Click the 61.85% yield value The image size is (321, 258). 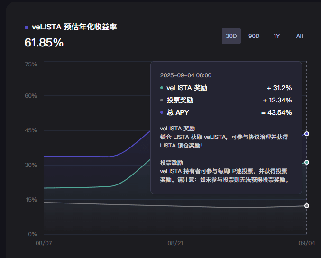(44, 43)
